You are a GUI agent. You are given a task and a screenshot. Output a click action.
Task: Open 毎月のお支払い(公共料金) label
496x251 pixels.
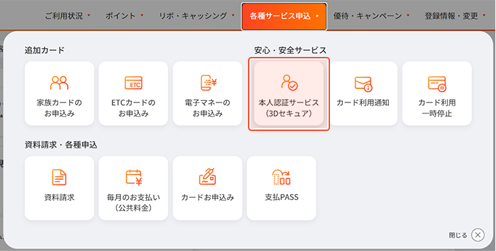coord(133,203)
